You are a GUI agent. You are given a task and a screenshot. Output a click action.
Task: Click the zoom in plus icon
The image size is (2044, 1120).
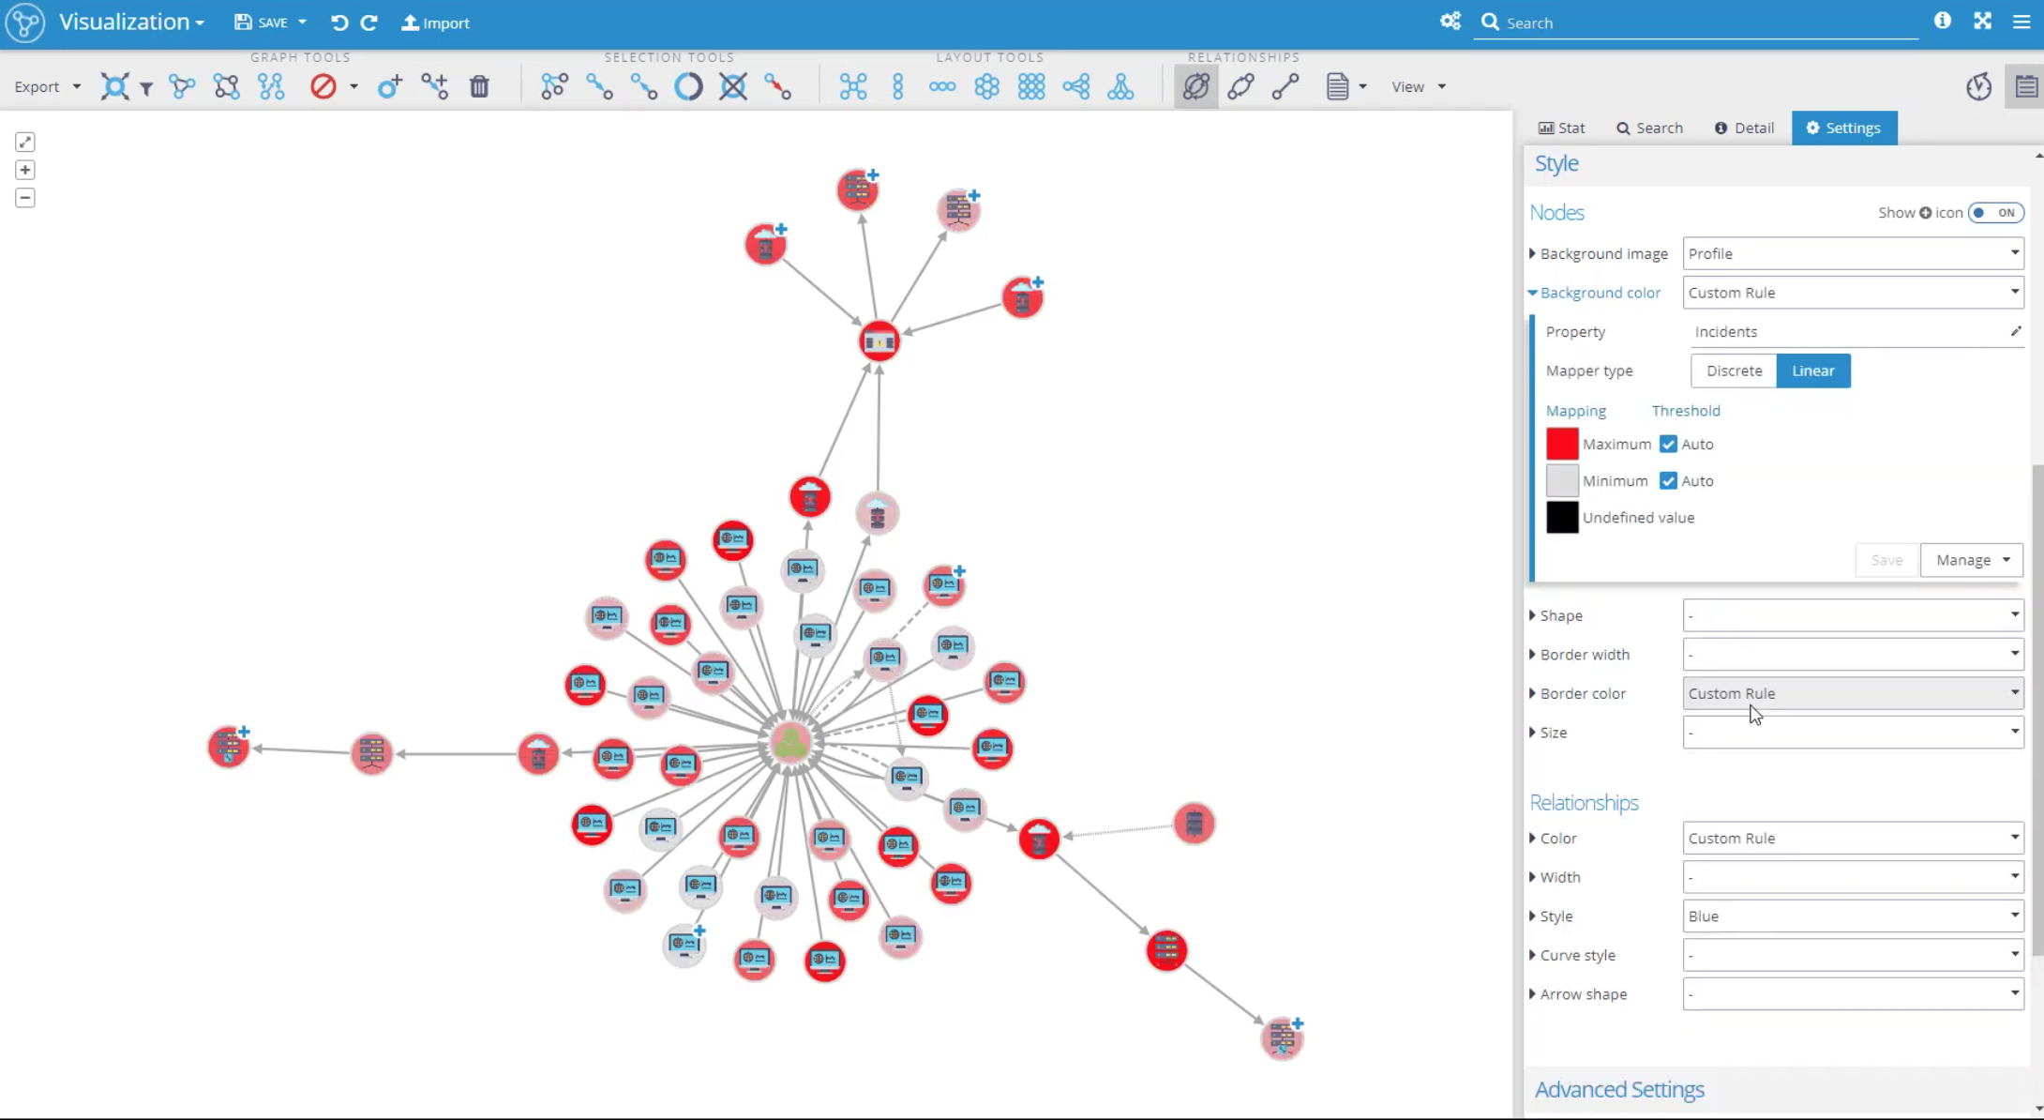(25, 170)
